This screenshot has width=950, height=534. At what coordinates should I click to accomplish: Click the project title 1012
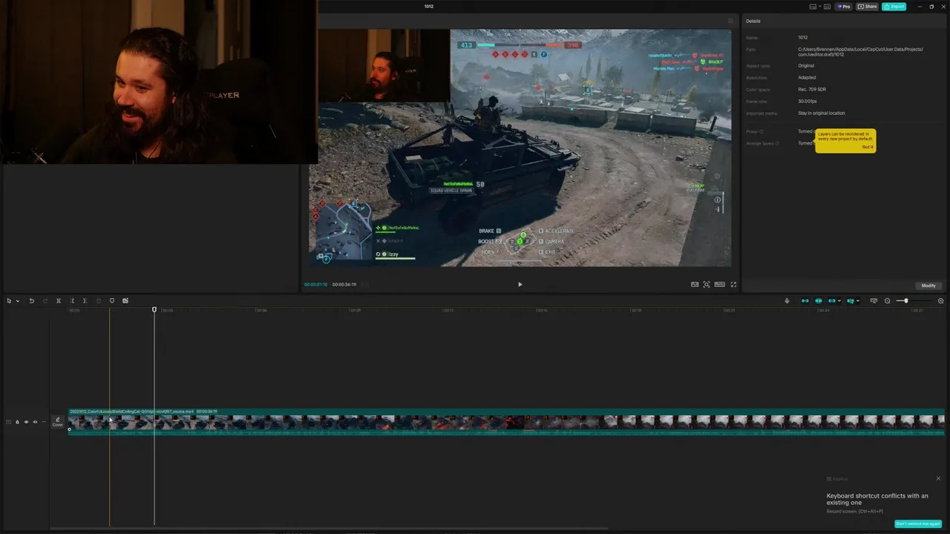pyautogui.click(x=429, y=6)
